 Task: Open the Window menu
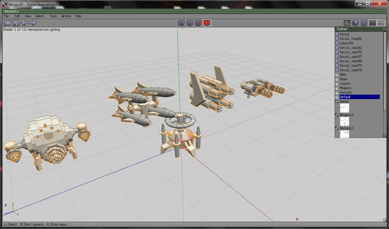click(66, 16)
